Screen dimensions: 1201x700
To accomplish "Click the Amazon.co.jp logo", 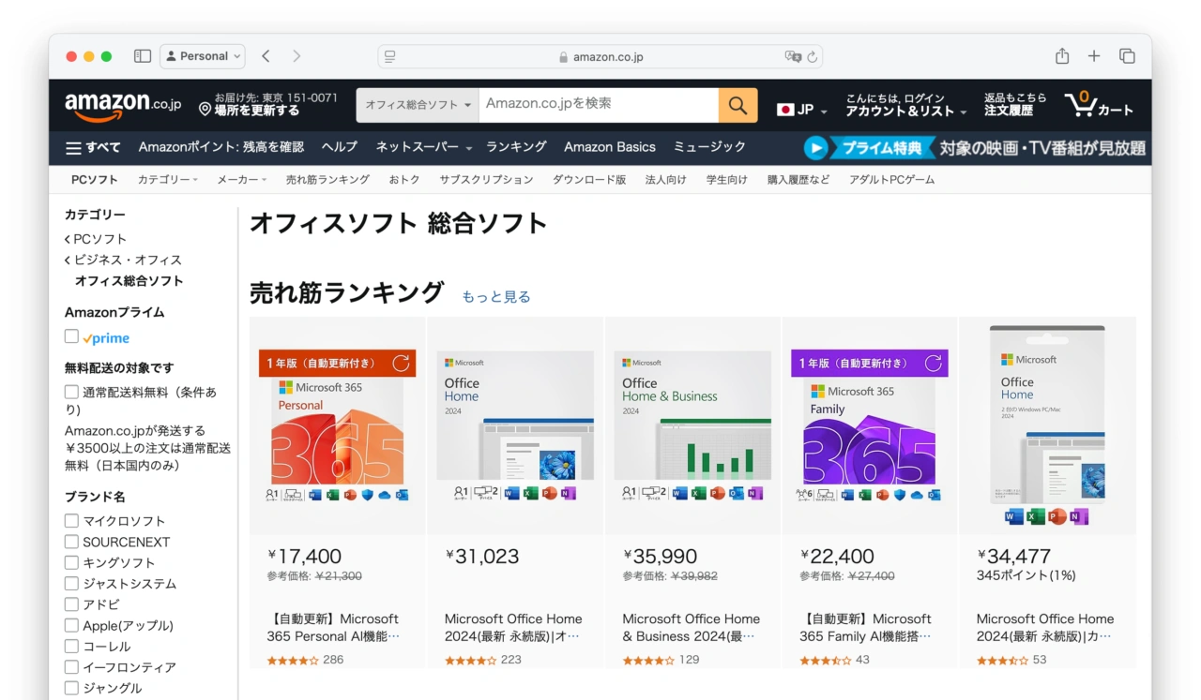I will 122,105.
